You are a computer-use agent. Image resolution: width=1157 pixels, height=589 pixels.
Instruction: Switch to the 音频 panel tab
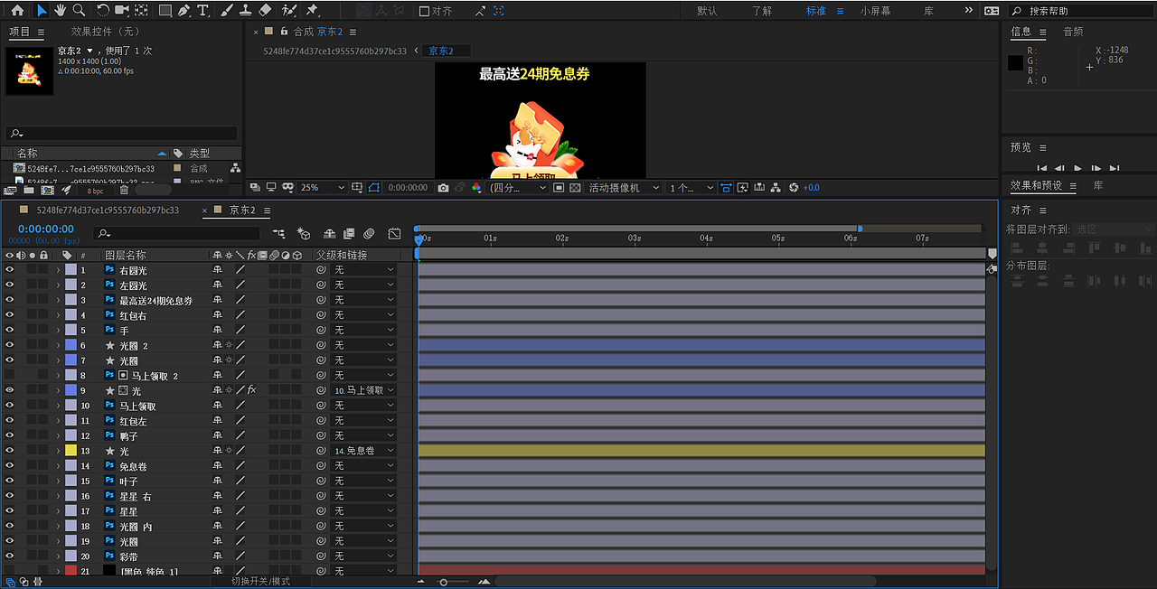pyautogui.click(x=1073, y=32)
